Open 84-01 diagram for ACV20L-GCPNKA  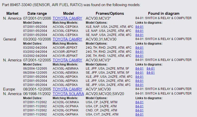[139, 106]
